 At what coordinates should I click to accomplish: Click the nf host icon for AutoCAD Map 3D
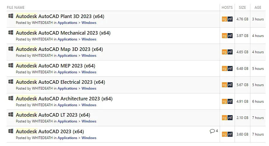[230, 52]
